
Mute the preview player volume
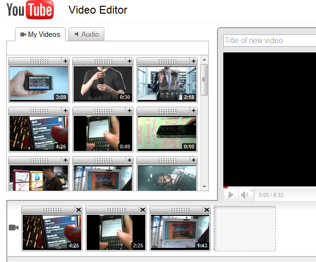(x=245, y=195)
